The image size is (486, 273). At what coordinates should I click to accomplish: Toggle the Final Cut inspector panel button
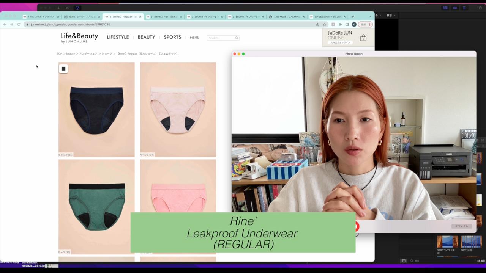tap(464, 8)
